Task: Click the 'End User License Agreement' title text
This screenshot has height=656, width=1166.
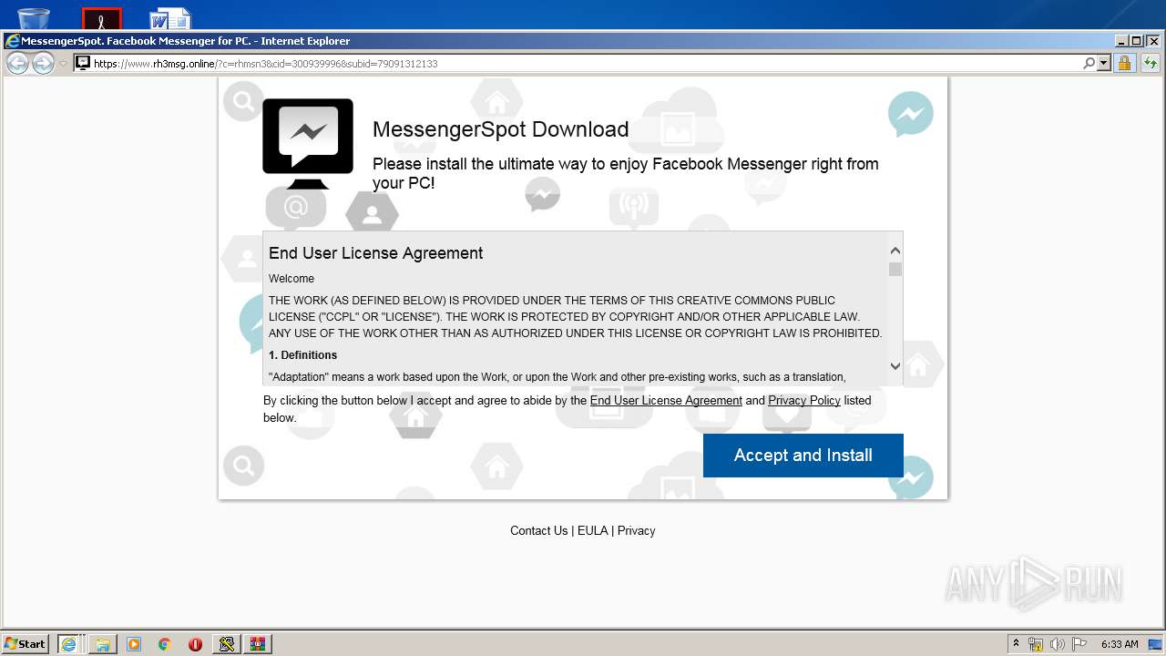Action: point(376,253)
